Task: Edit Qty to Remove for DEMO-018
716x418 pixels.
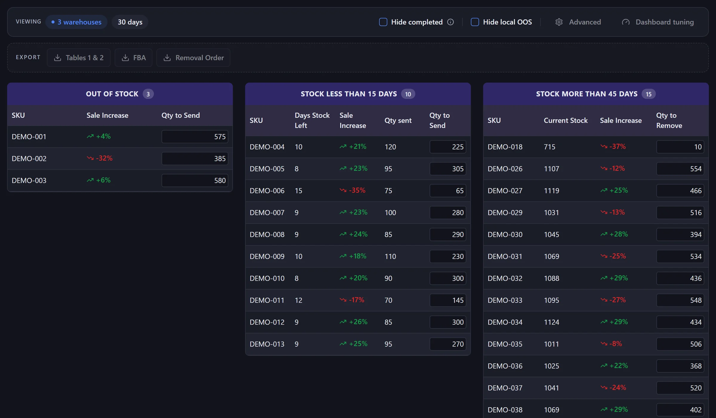Action: point(680,147)
